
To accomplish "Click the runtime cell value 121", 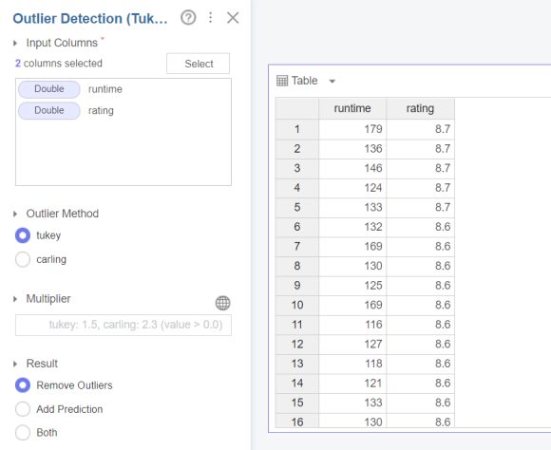I will 352,383.
